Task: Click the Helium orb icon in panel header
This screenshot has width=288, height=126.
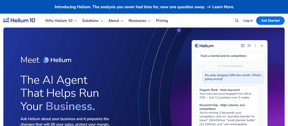Action: point(197,46)
